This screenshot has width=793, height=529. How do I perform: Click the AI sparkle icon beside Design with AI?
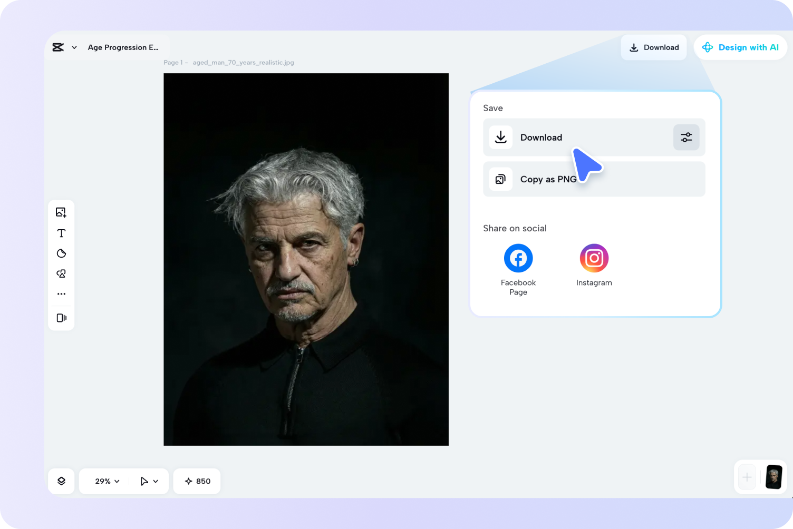tap(708, 47)
